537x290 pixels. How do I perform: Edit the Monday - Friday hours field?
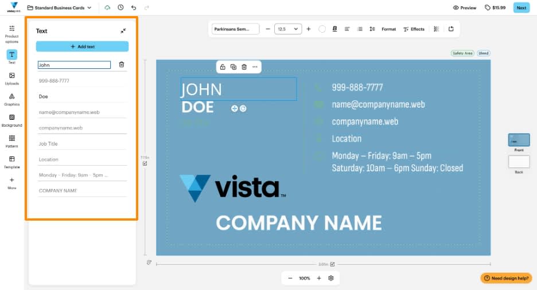(82, 175)
